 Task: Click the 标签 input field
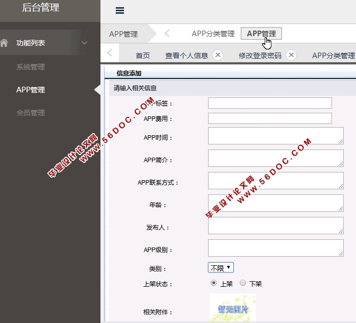click(270, 103)
